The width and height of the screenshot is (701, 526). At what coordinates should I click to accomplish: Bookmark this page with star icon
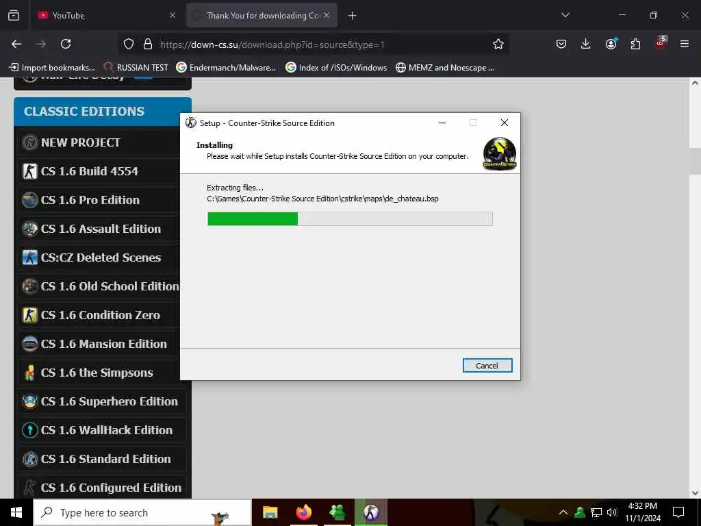click(x=498, y=44)
